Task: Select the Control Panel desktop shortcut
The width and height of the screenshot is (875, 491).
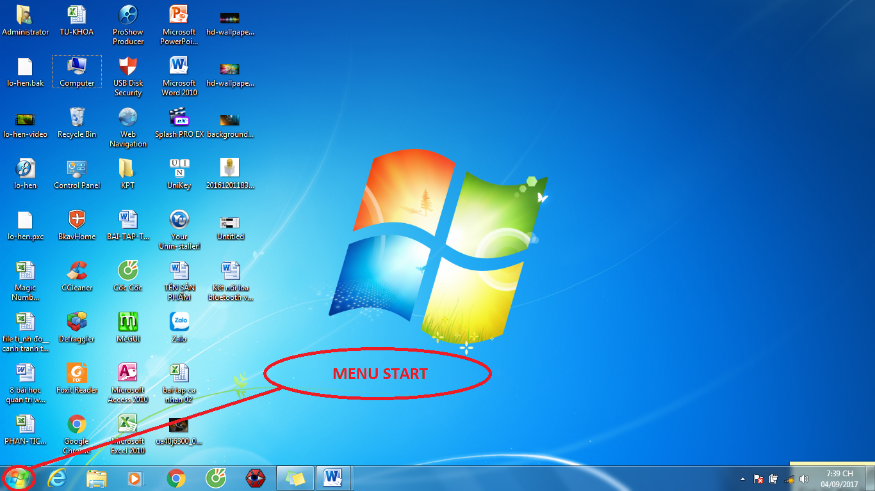Action: 77,174
